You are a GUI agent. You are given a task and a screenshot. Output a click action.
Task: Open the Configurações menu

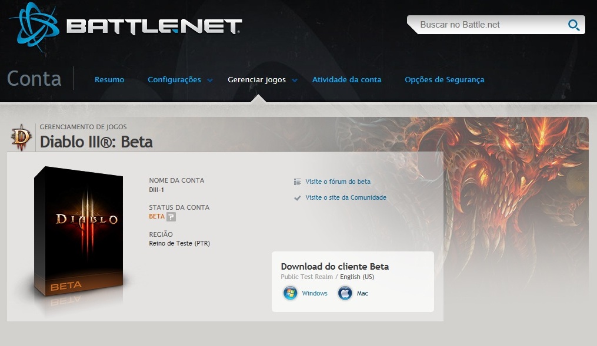[x=174, y=79]
